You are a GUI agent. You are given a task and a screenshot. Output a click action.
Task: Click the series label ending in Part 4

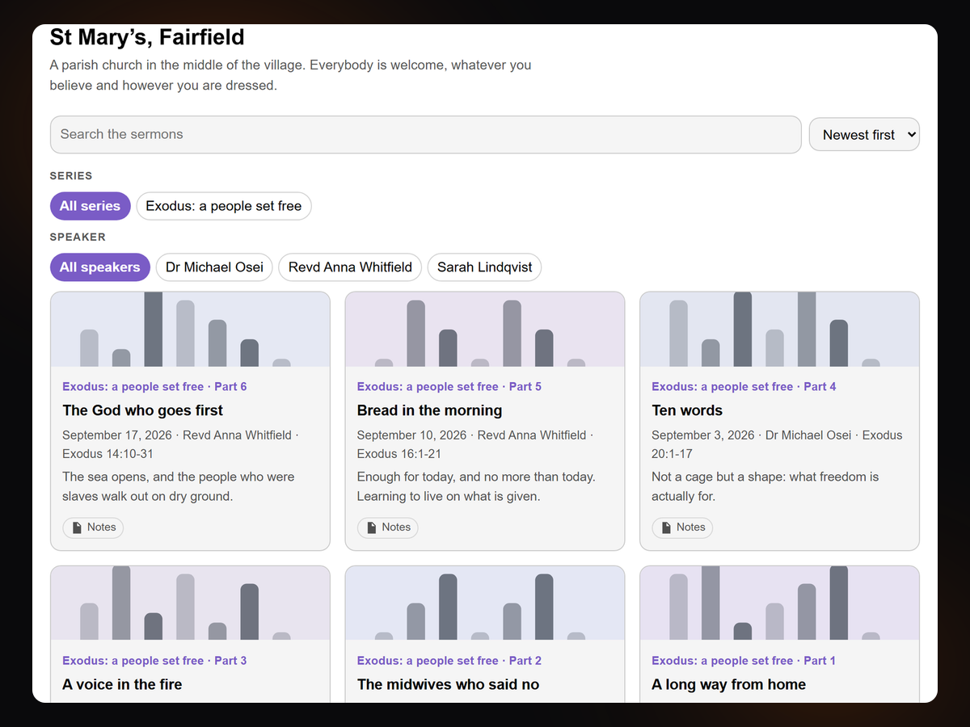tap(744, 387)
